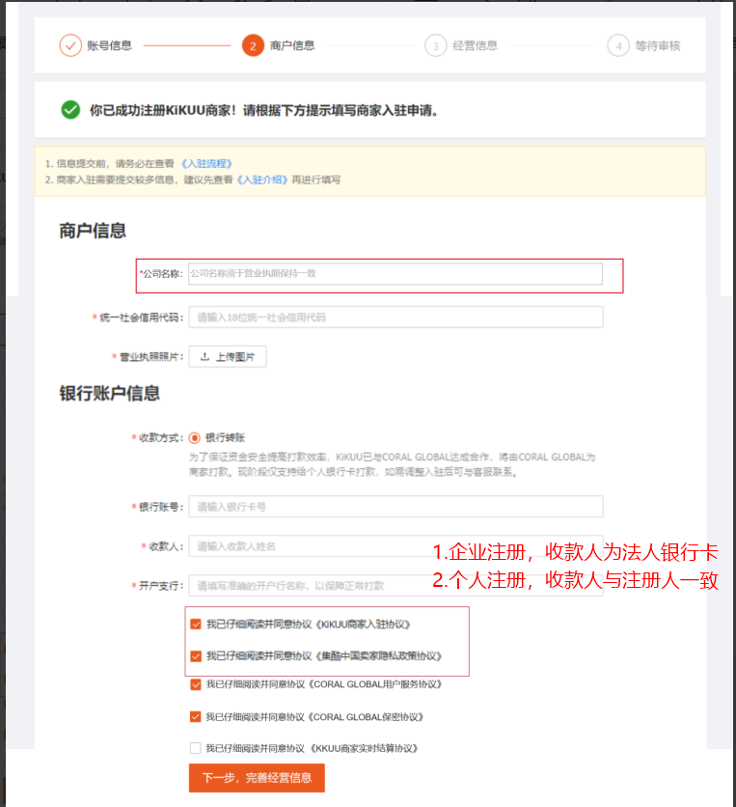Uncheck the KiKUU商家入驻协议 agreement checkbox
736x807 pixels.
click(x=196, y=625)
